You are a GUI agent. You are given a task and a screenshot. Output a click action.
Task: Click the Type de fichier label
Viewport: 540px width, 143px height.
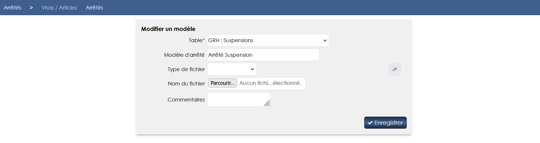pyautogui.click(x=186, y=69)
